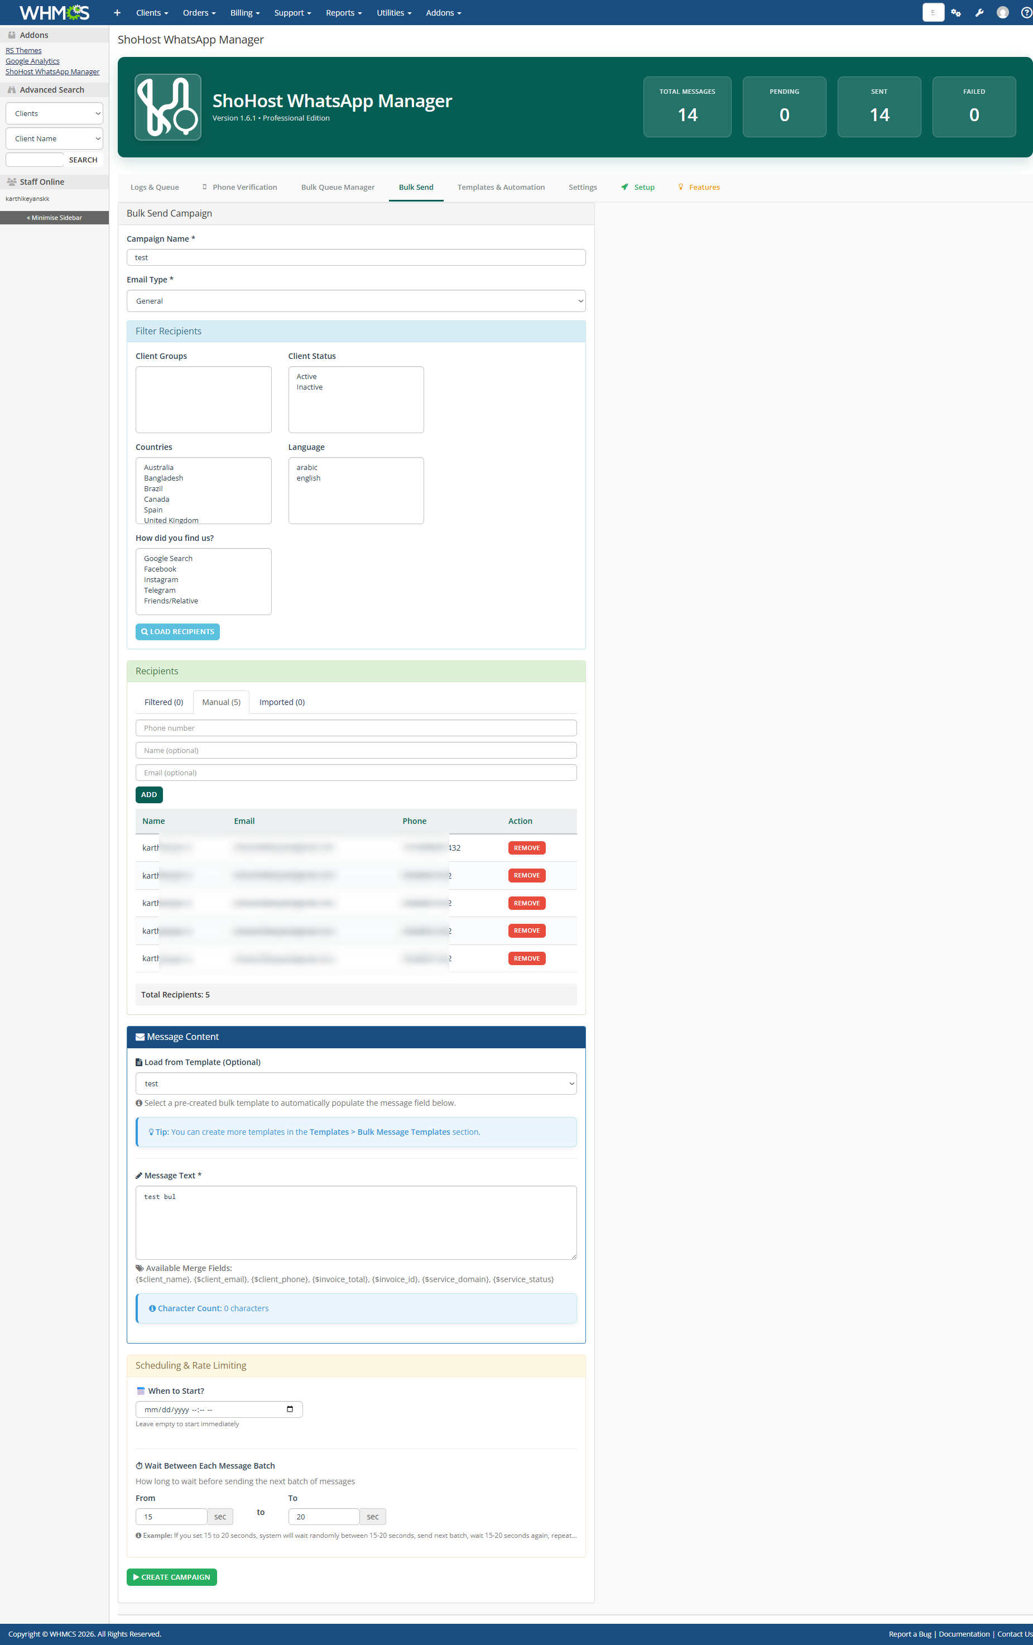Select Telegram in referral list

tap(160, 590)
